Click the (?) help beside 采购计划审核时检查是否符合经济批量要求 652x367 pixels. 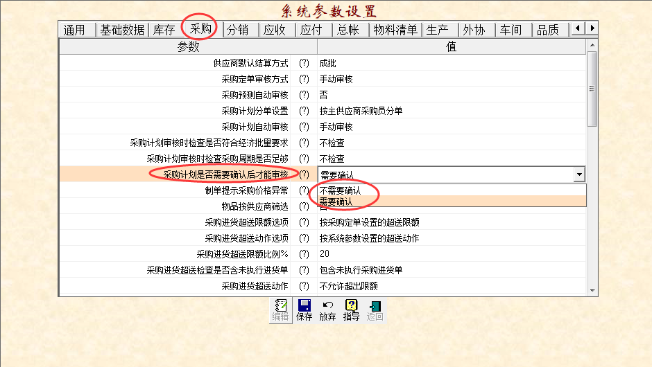click(304, 143)
